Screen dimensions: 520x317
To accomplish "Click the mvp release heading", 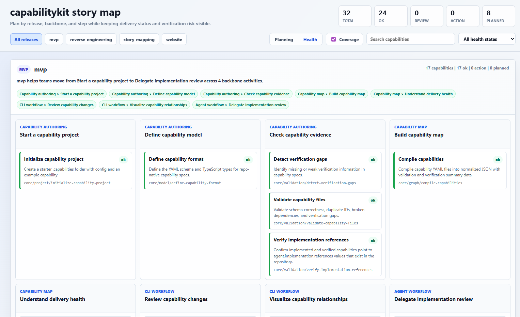I will click(41, 69).
